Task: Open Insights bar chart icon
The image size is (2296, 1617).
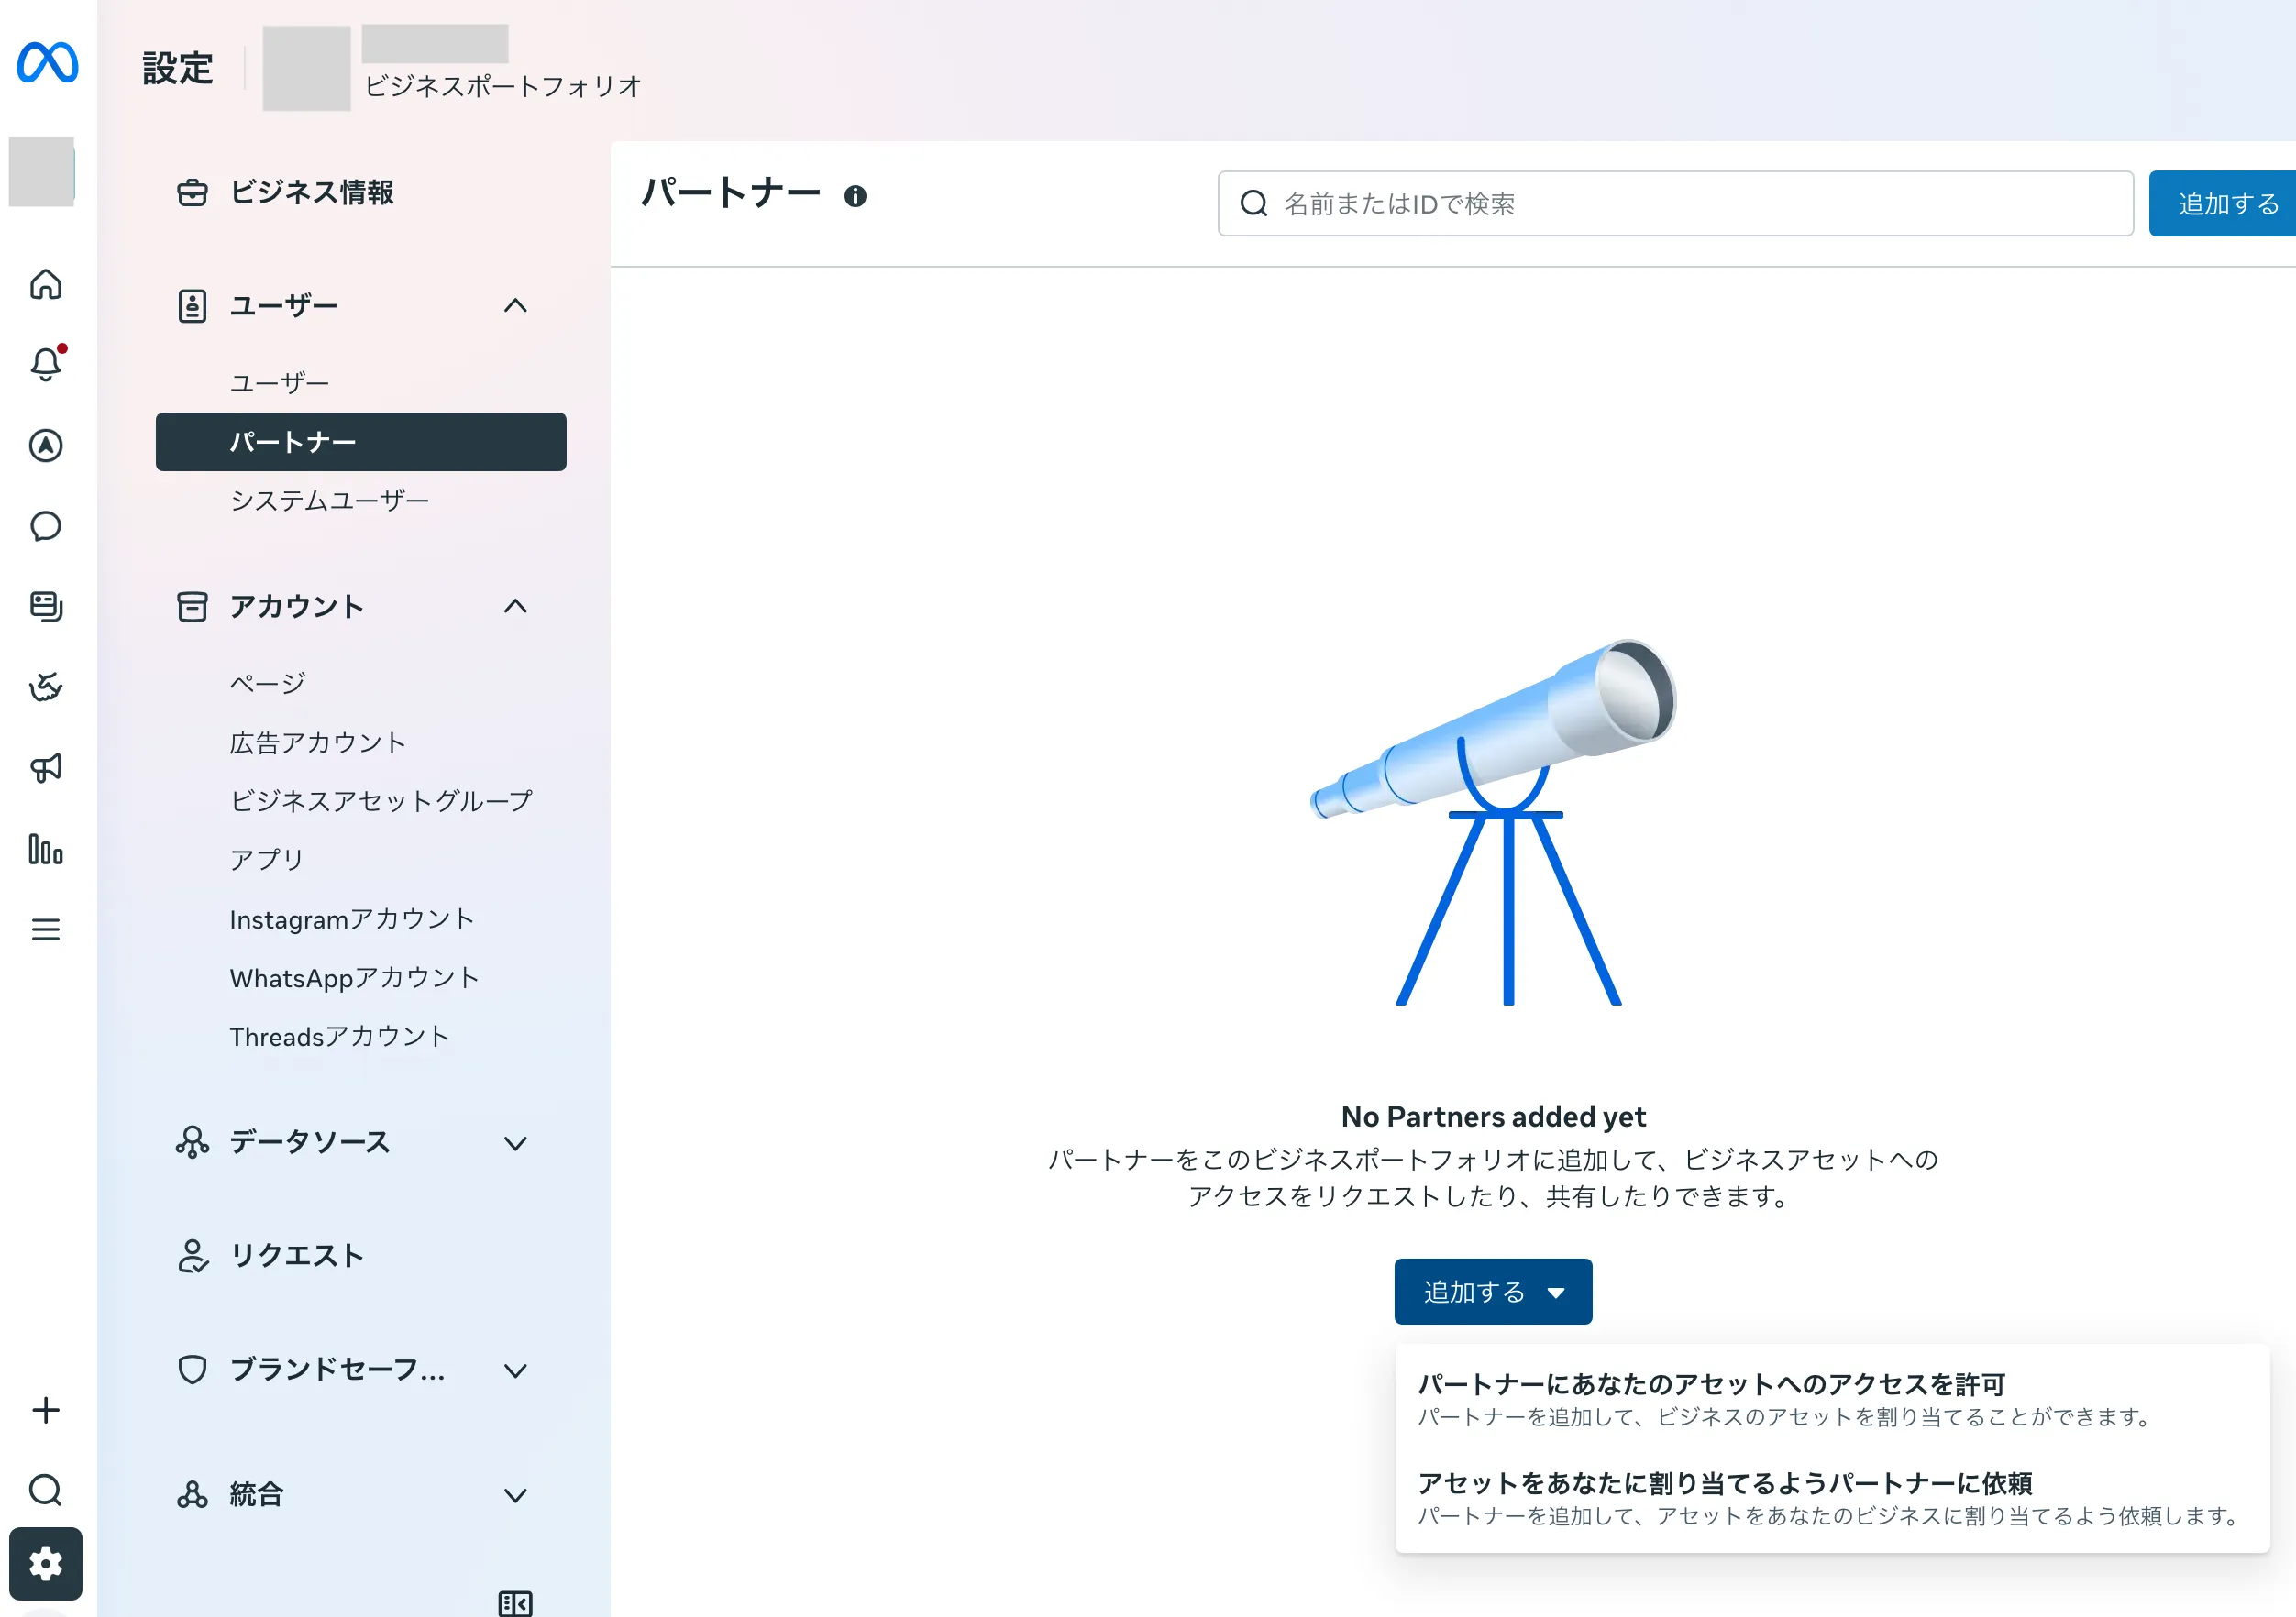Action: pyautogui.click(x=46, y=849)
